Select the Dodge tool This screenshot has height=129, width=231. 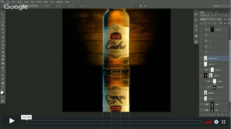tap(3, 64)
